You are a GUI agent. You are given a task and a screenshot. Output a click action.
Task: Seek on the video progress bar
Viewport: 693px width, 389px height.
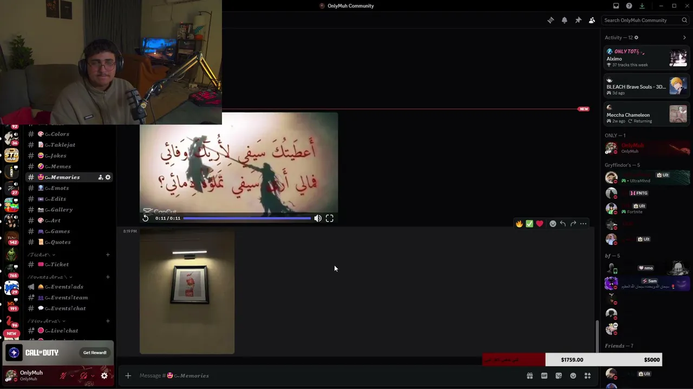[247, 218]
